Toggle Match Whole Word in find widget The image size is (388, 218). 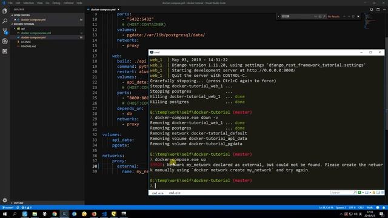[x=320, y=16]
